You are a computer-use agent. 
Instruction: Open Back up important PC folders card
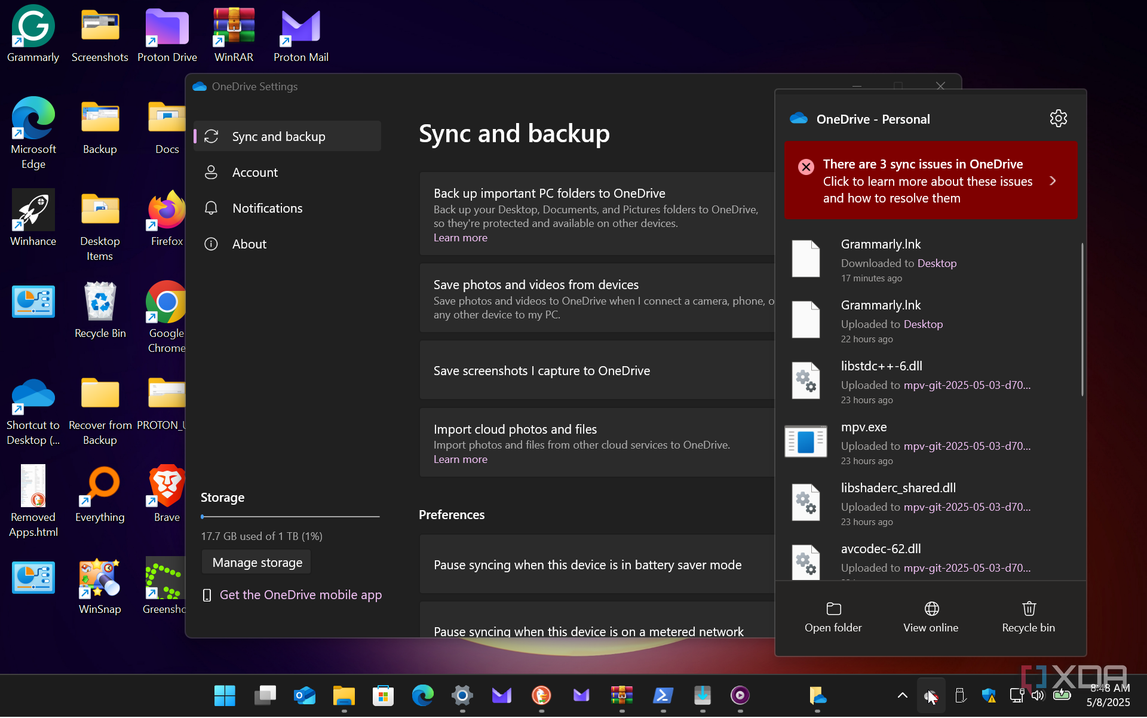tap(597, 214)
